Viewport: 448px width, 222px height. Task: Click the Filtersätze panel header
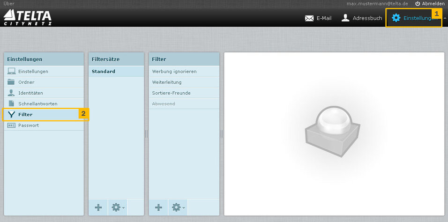tap(116, 59)
